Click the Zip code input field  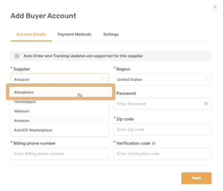coord(162,129)
